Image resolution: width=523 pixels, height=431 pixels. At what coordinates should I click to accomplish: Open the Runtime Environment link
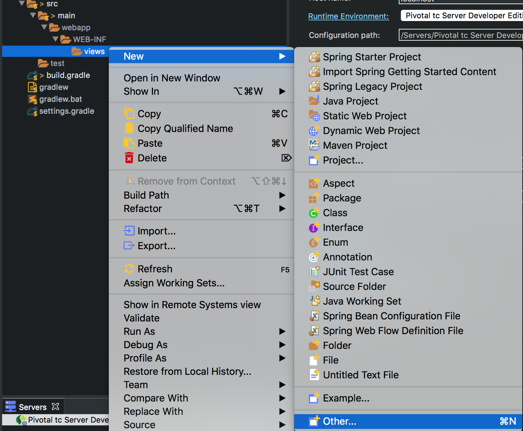tap(348, 16)
